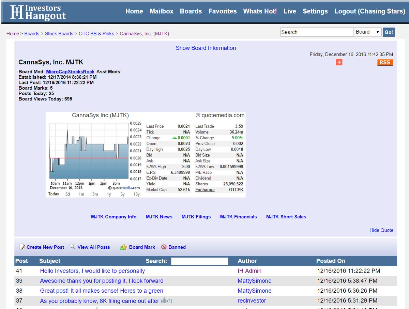409x309 pixels.
Task: Open MJTK News
Action: point(159,217)
